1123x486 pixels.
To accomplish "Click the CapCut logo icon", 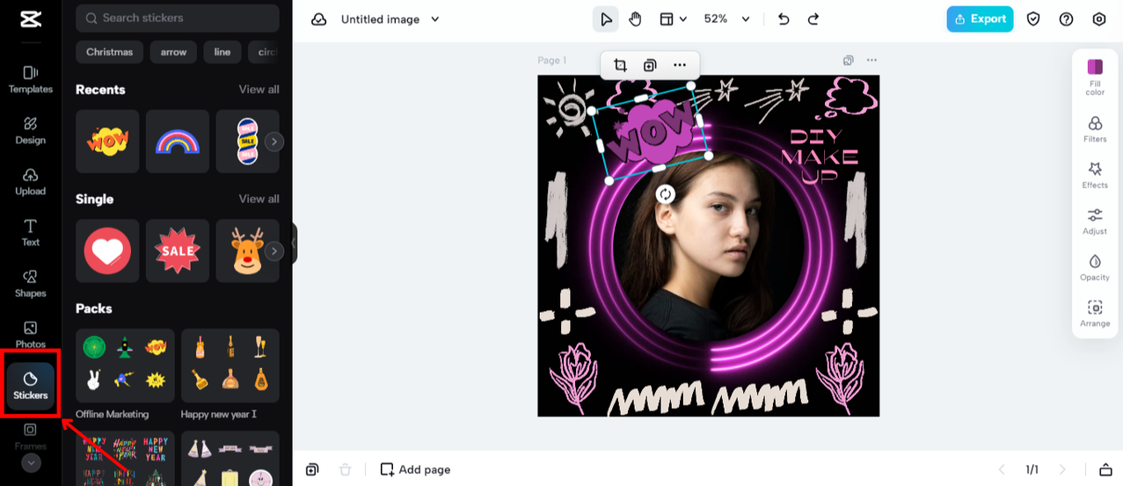I will 31,19.
